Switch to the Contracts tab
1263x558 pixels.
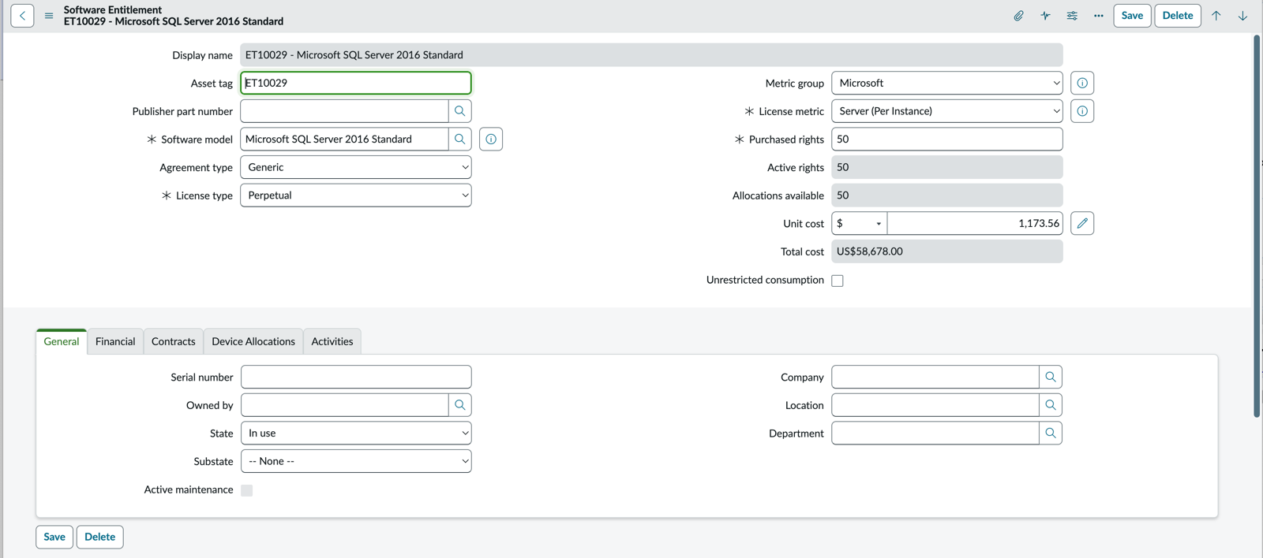(174, 341)
